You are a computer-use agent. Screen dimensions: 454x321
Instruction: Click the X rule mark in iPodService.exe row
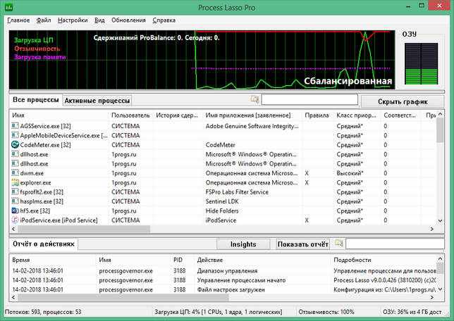coord(307,220)
